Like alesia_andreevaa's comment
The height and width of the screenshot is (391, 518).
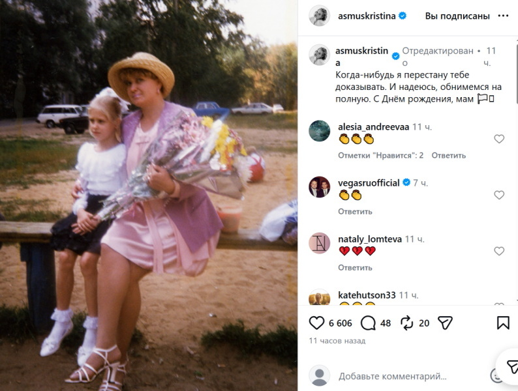[x=499, y=139]
